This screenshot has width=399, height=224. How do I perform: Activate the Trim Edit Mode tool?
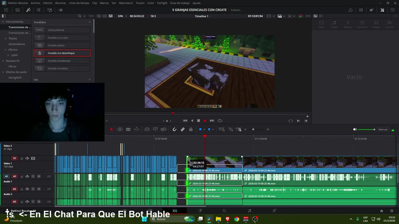120,129
